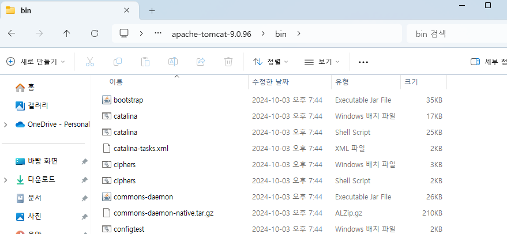
Task: Click the bin breadcrumb segment
Action: coord(281,33)
